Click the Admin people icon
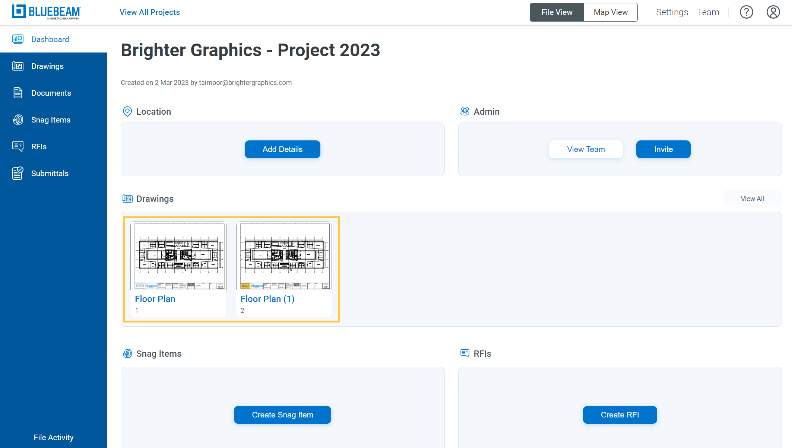 (x=465, y=111)
